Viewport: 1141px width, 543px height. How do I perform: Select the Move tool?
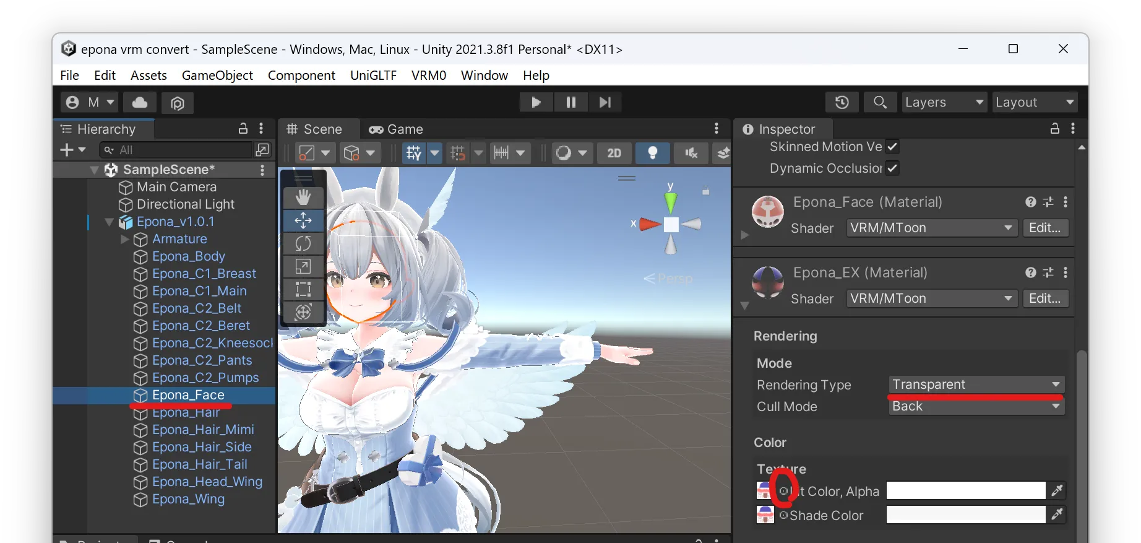(x=303, y=220)
